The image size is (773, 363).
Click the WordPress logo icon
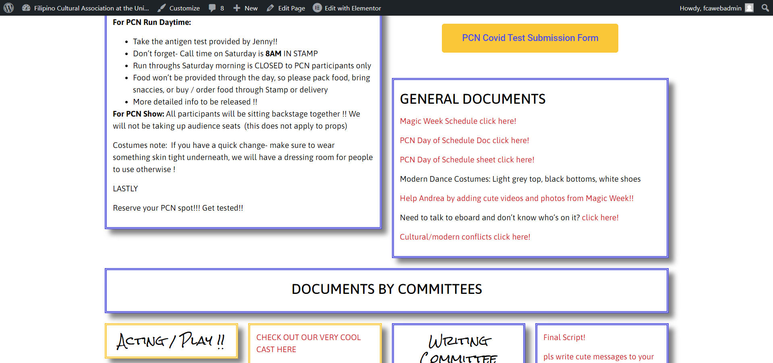tap(8, 8)
